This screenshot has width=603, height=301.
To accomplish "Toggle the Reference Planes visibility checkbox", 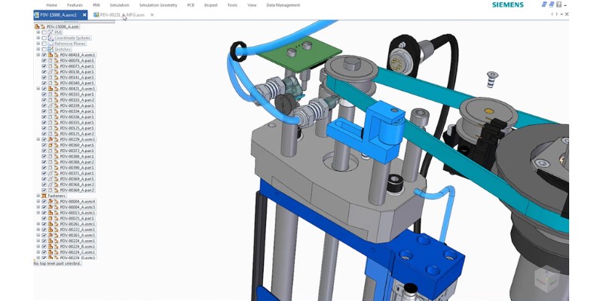I will coord(44,44).
